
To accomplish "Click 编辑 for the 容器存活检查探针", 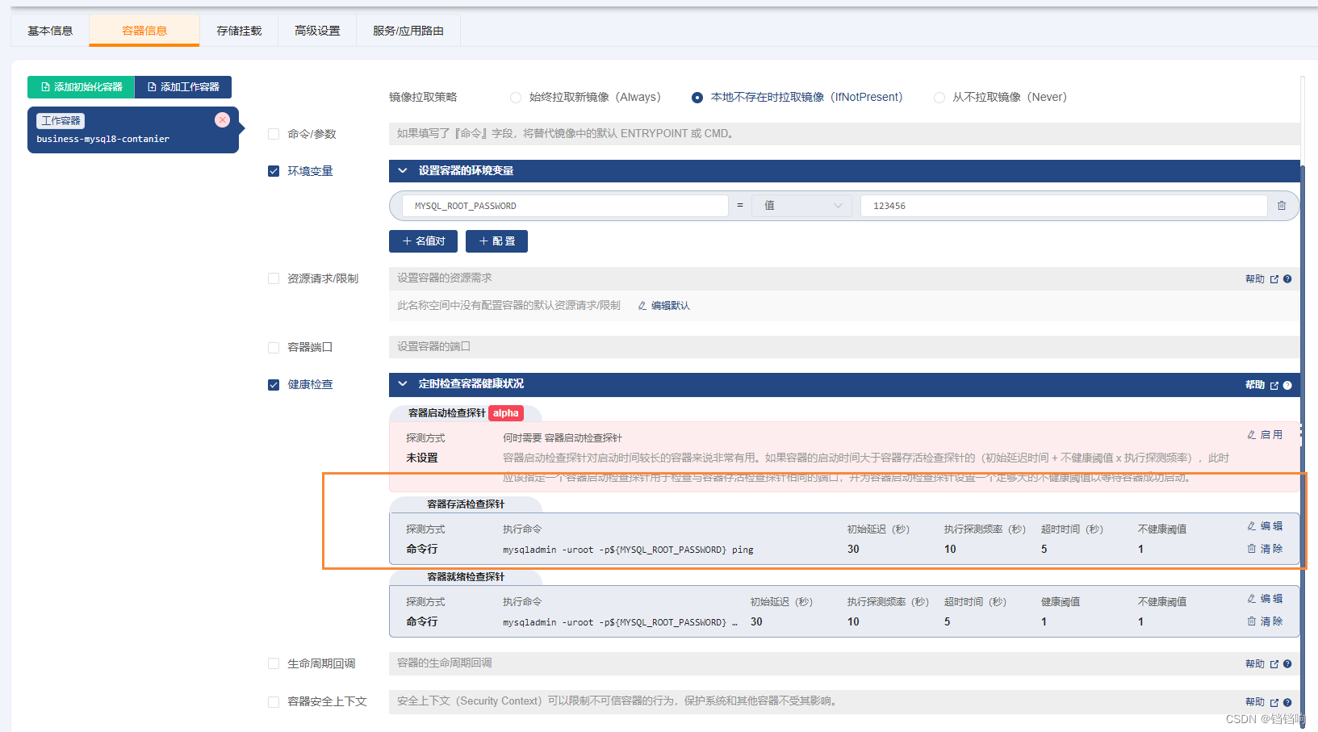I will pyautogui.click(x=1265, y=526).
